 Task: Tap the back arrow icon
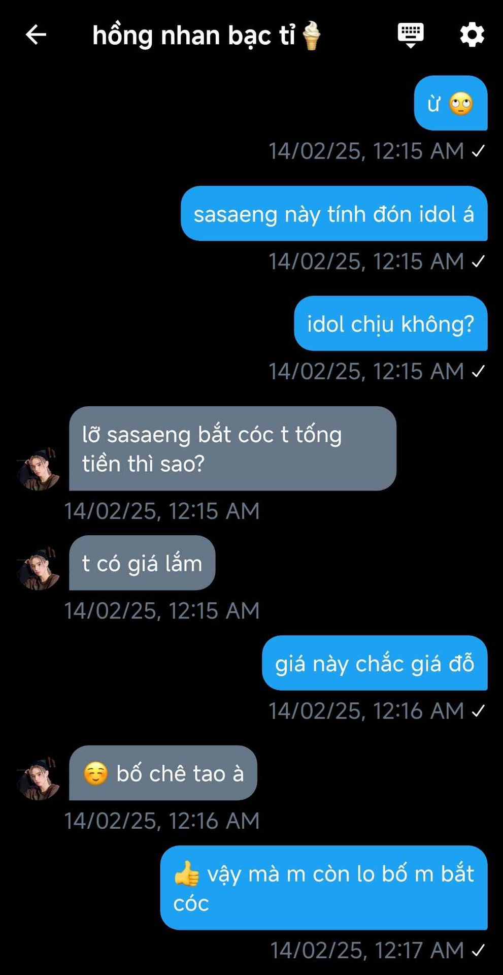click(x=36, y=35)
